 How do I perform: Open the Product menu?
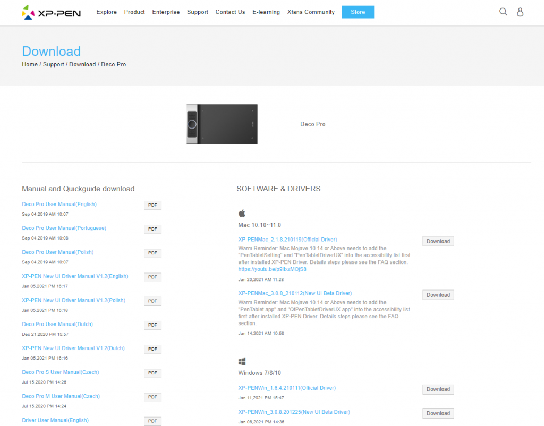coord(134,12)
